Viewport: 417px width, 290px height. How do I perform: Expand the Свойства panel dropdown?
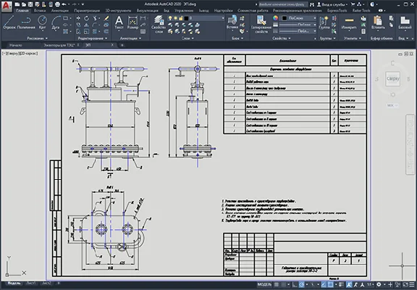[281, 38]
